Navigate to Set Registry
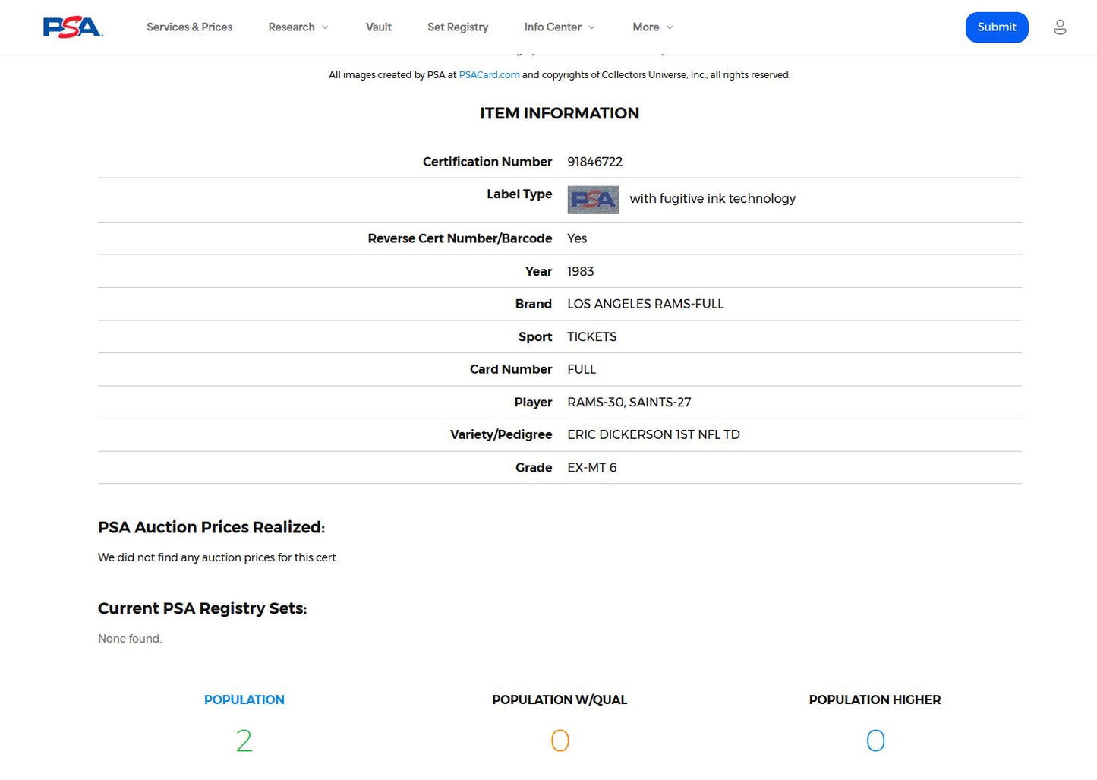 [458, 27]
